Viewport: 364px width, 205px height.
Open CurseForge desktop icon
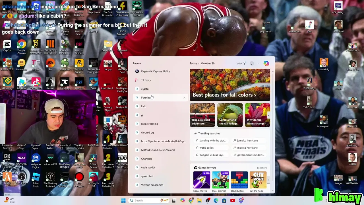click(x=65, y=83)
